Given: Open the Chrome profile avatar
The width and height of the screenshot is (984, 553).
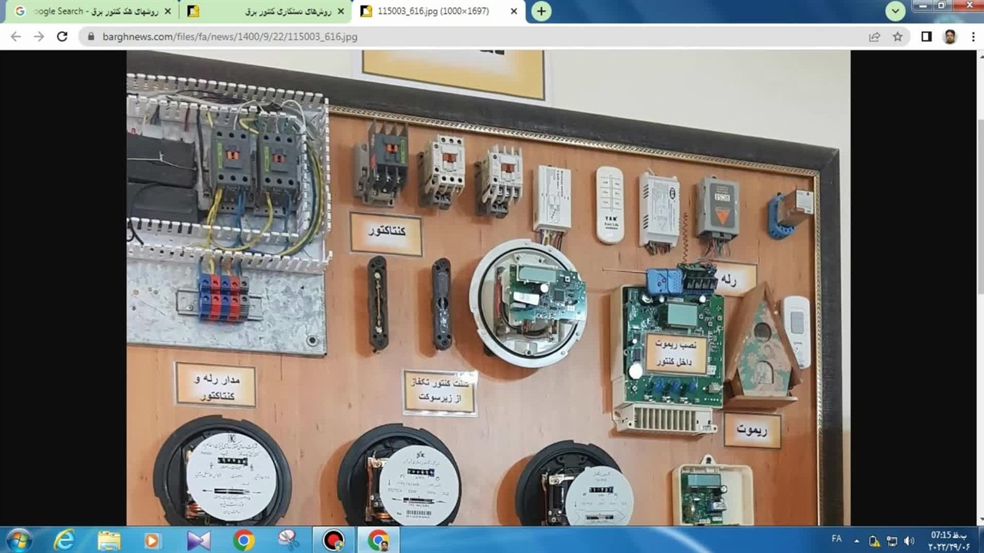Looking at the screenshot, I should click(x=950, y=36).
